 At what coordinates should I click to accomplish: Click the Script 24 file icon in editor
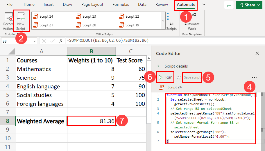(162, 87)
